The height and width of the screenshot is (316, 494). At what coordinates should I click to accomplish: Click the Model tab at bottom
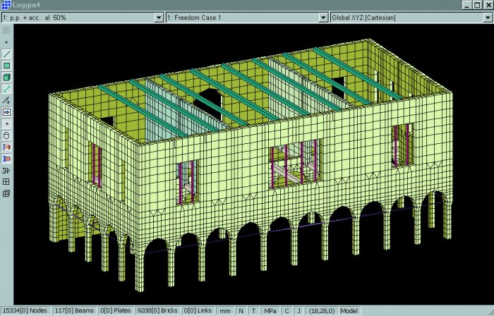click(x=349, y=310)
